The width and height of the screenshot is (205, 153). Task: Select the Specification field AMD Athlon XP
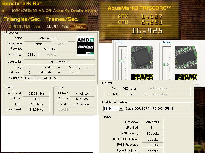[60, 62]
